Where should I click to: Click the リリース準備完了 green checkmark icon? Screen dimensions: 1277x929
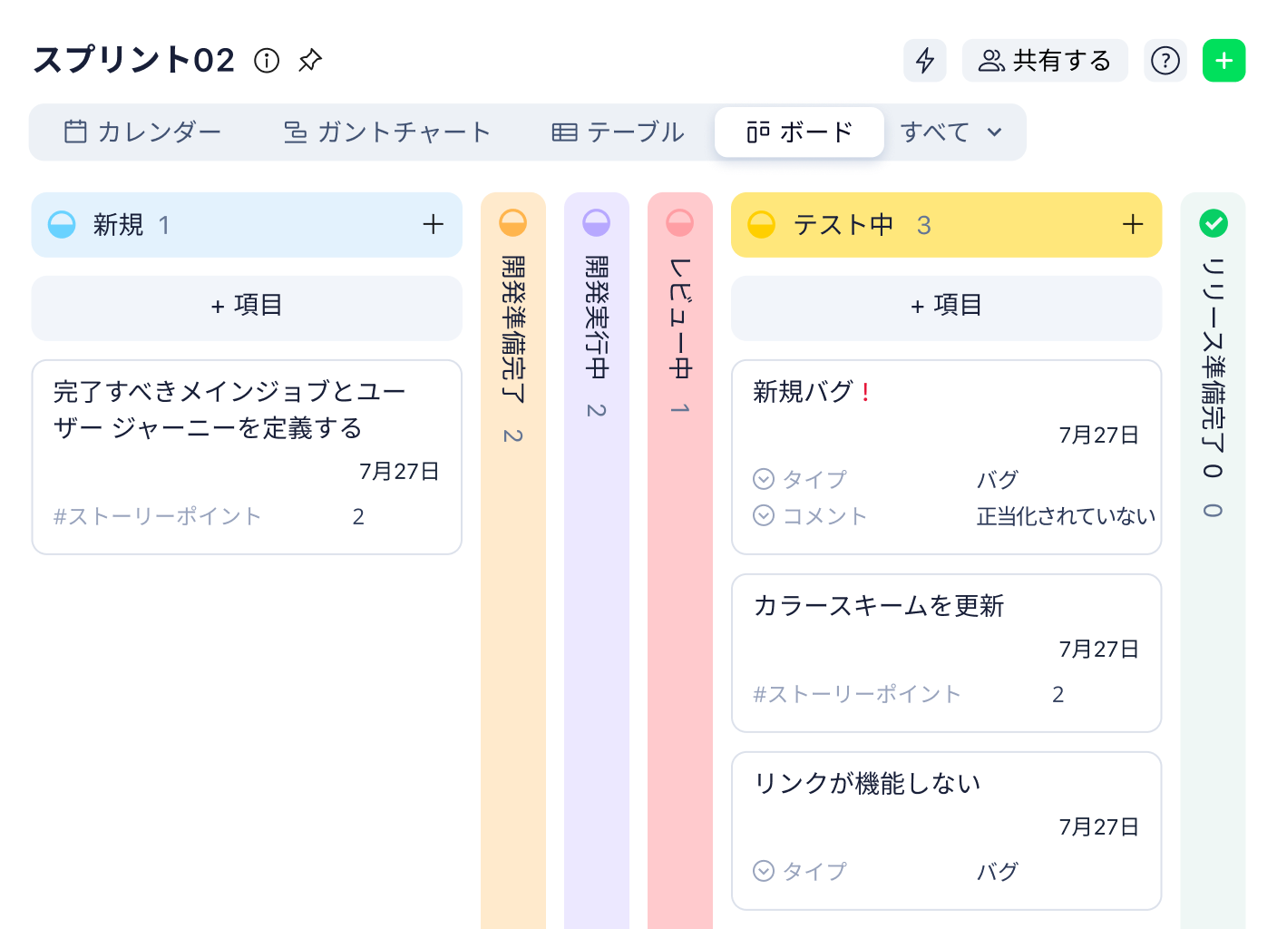click(1214, 222)
